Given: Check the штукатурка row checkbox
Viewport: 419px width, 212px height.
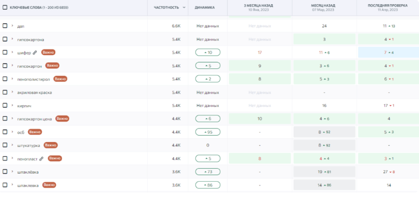Looking at the screenshot, I should click(x=5, y=145).
